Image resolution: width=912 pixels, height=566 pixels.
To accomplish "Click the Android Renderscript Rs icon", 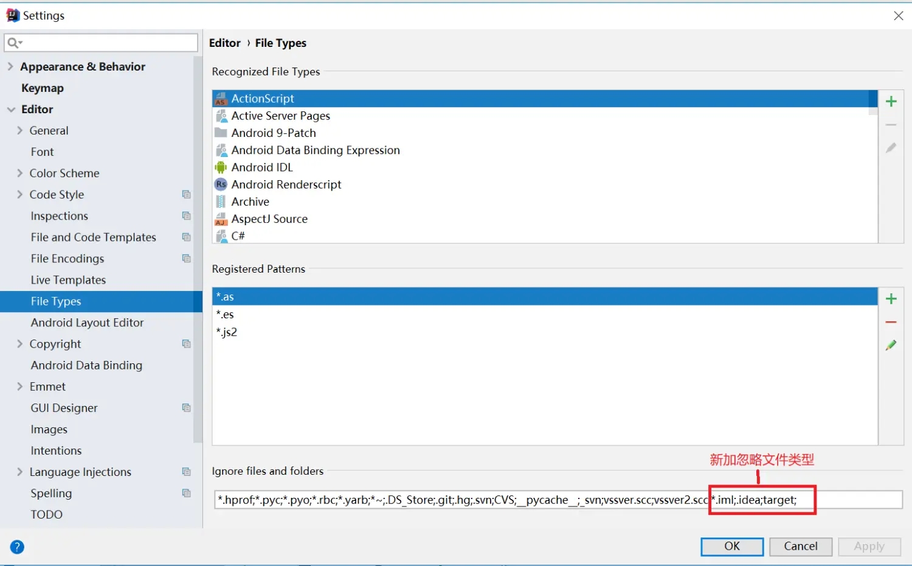I will click(x=221, y=184).
